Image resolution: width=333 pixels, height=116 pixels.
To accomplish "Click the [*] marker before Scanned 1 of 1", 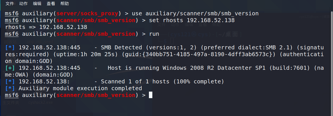I will point(10,81).
